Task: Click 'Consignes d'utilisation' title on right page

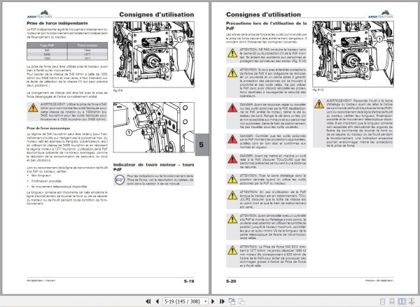Action: [x=263, y=15]
